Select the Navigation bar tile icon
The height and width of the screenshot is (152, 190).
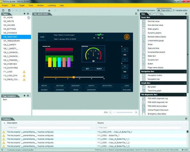tap(144, 79)
